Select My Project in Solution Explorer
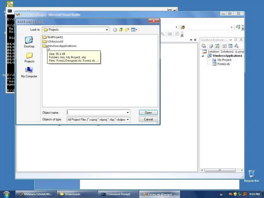Image resolution: width=264 pixels, height=198 pixels. (222, 60)
